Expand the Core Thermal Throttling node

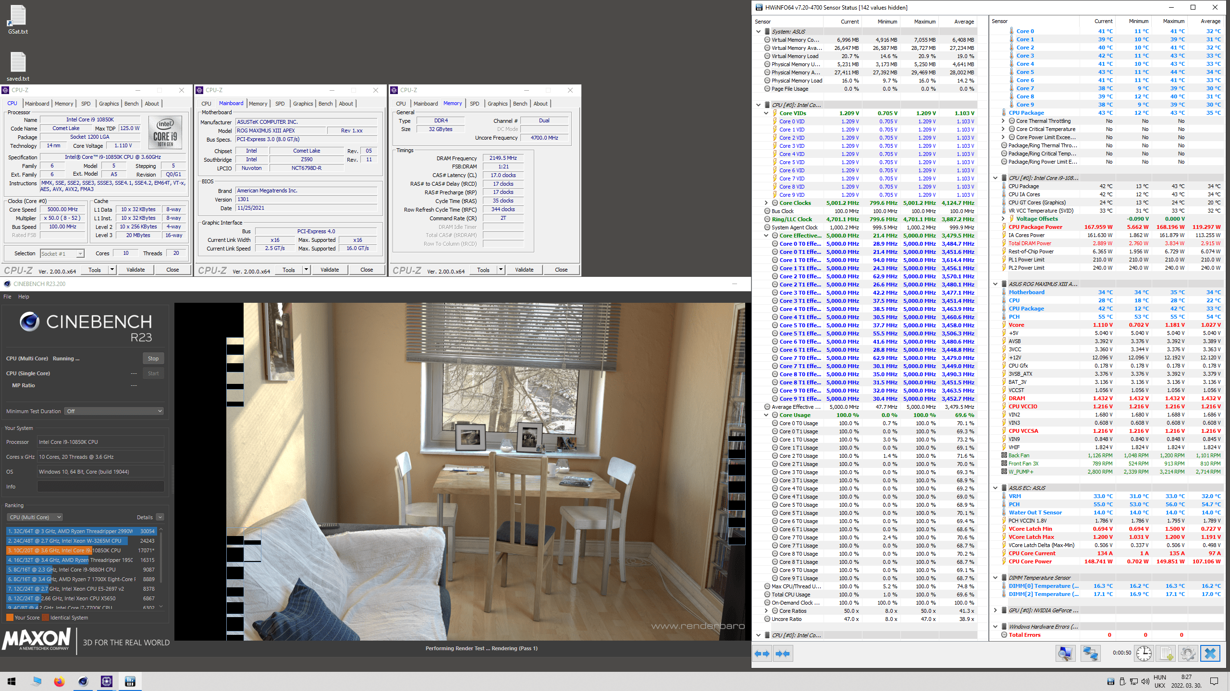pos(1003,121)
